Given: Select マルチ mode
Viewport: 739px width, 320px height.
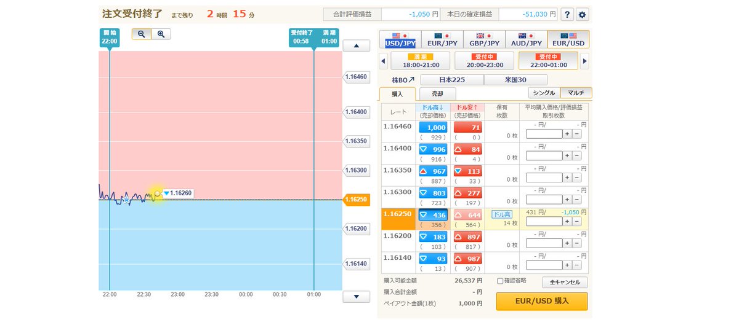Looking at the screenshot, I should click(x=576, y=93).
